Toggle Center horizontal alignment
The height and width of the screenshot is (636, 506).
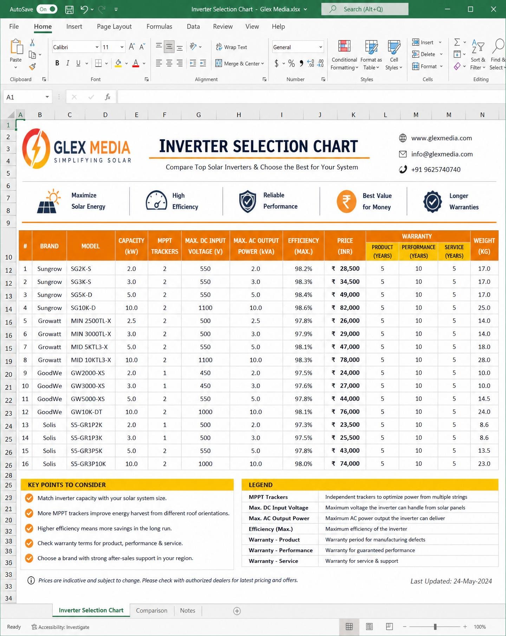tap(169, 63)
